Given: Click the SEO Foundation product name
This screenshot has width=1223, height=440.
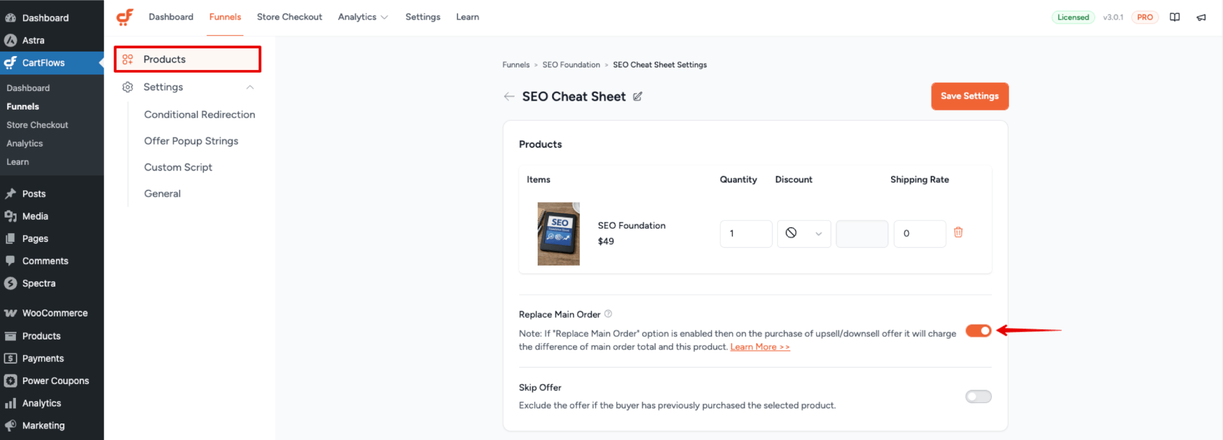Looking at the screenshot, I should click(631, 225).
